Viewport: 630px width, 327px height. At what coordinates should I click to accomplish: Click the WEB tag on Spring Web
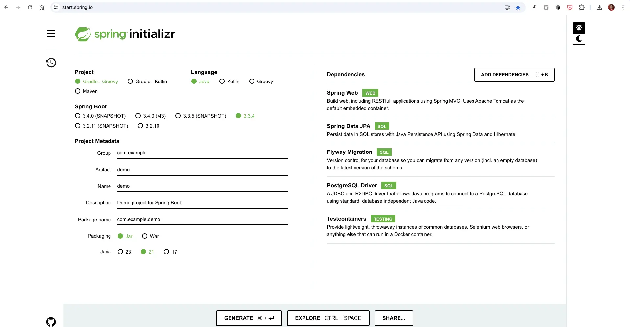(370, 93)
